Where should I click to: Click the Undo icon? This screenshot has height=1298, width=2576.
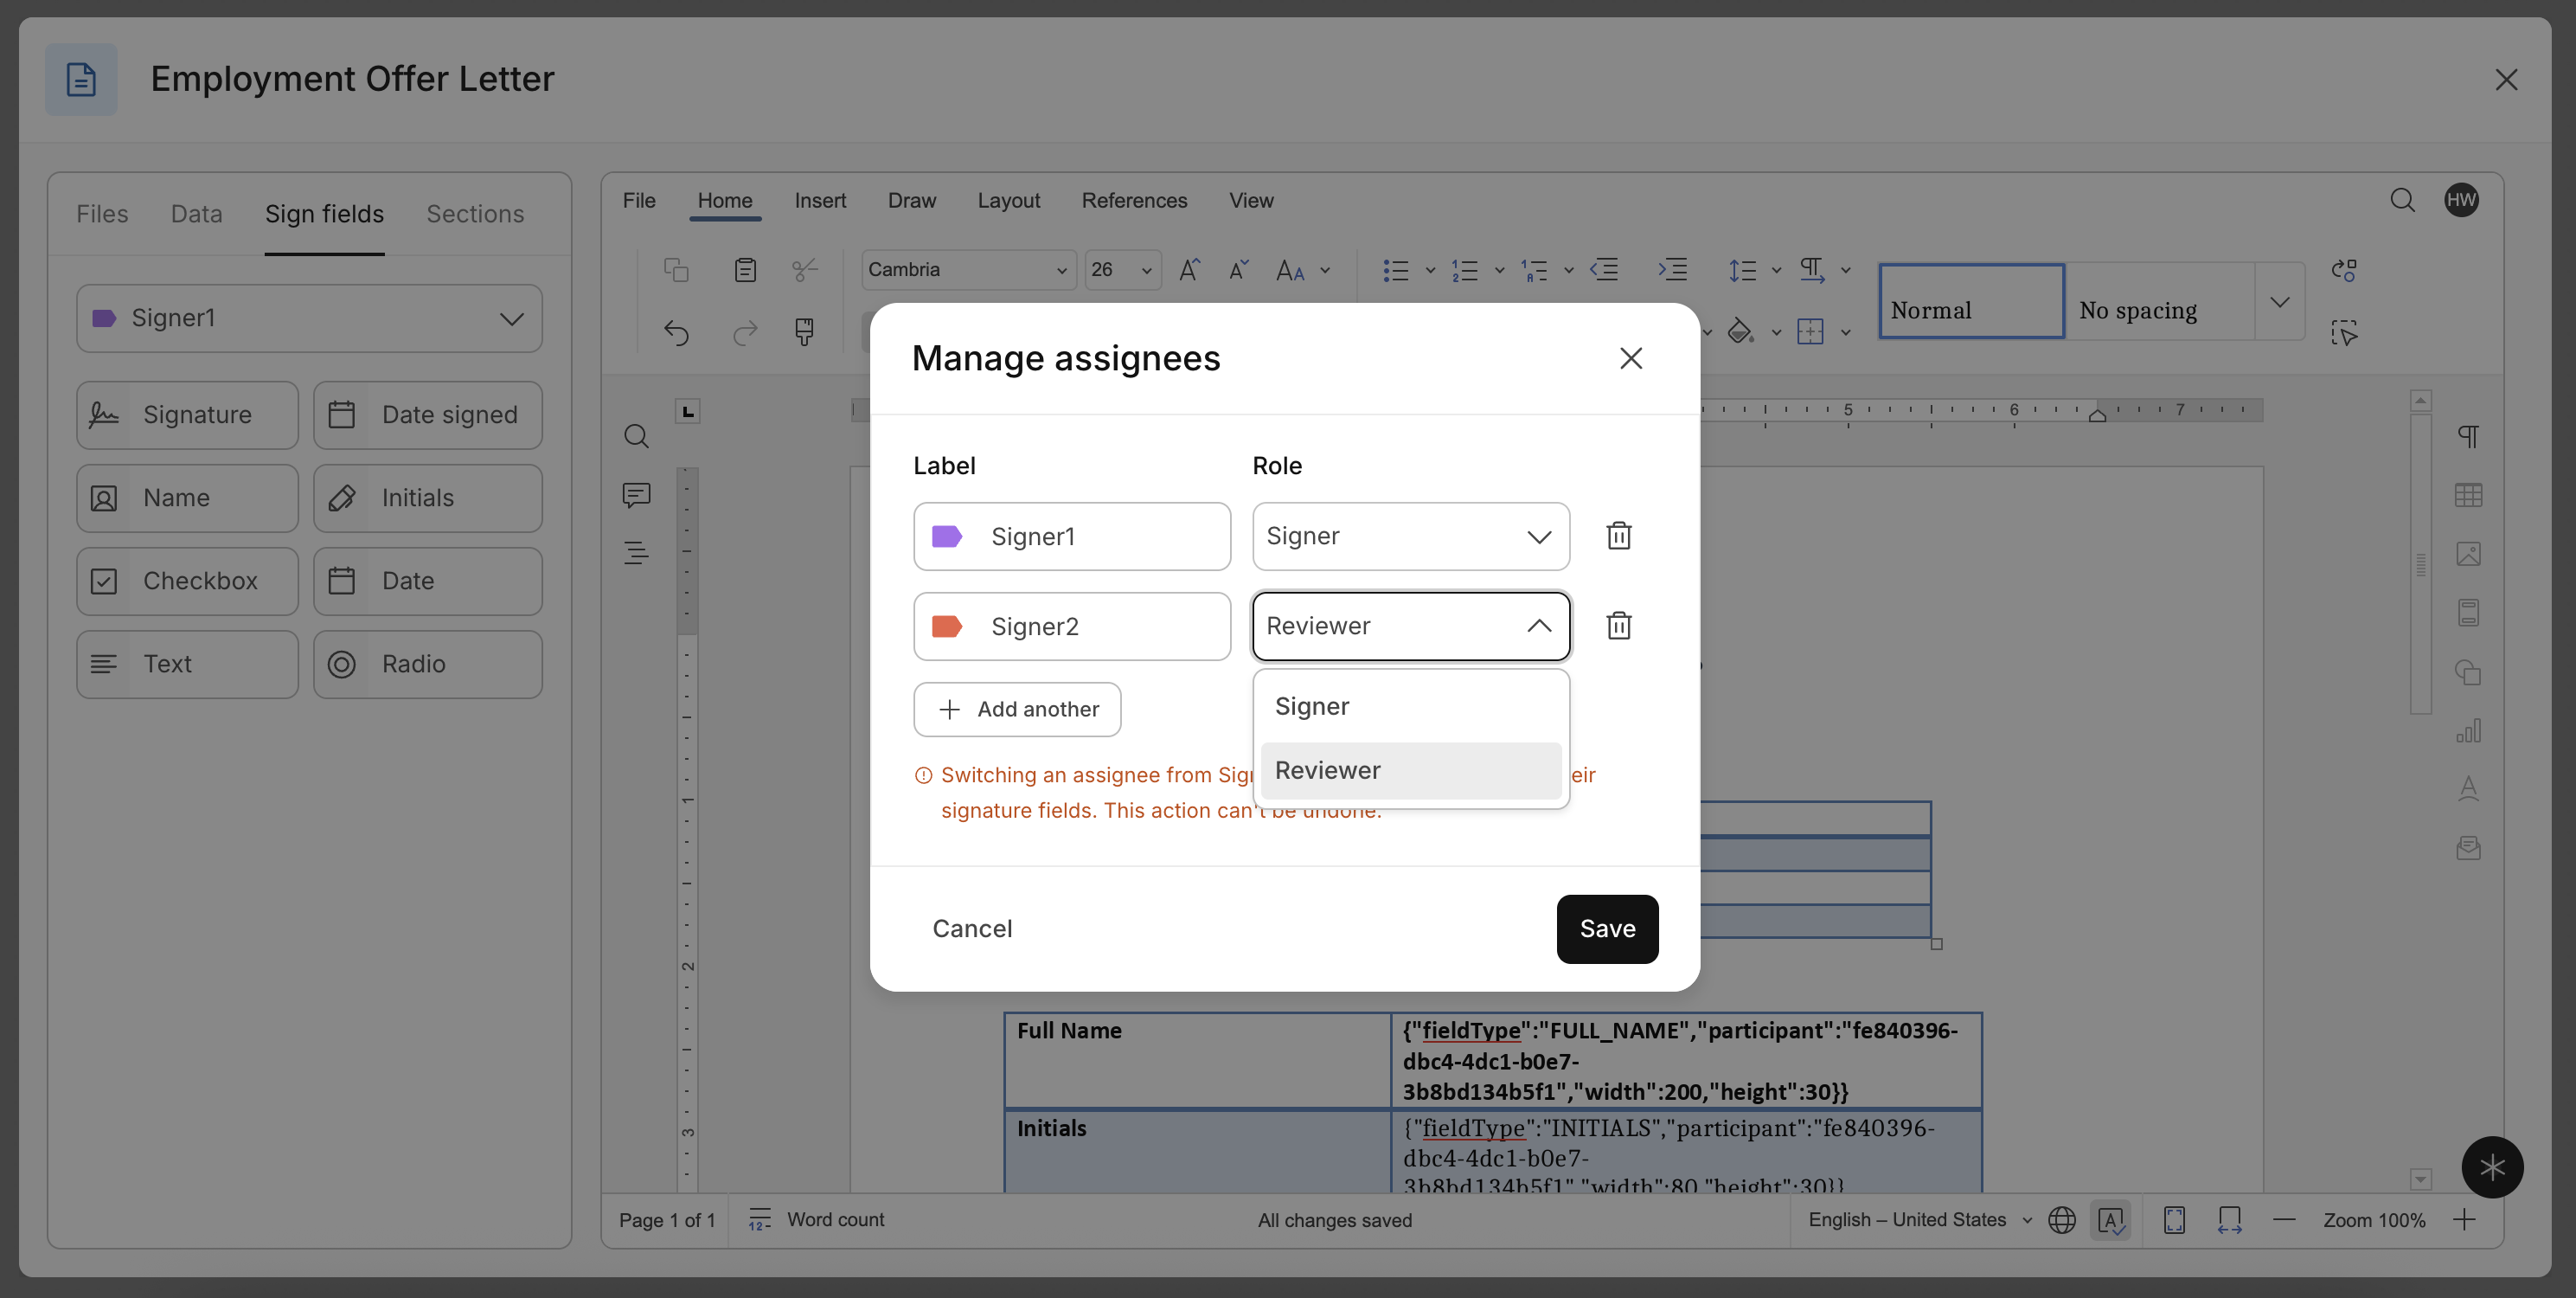[x=677, y=332]
